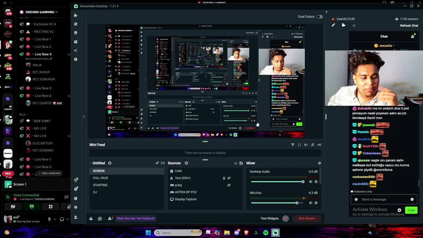Viewport: 423px width, 238px height.
Task: Click the Test Widgets button
Action: pos(270,218)
